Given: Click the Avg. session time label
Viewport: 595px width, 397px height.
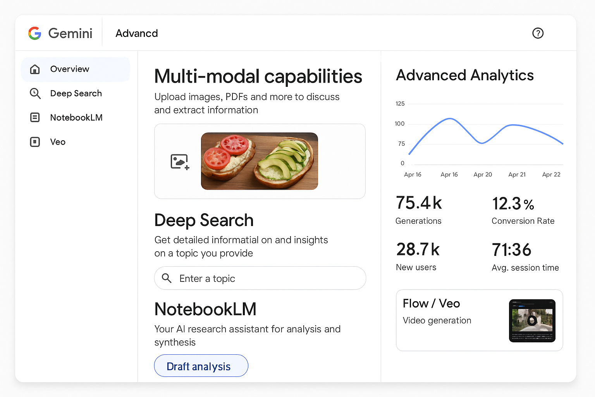Looking at the screenshot, I should click(x=525, y=268).
